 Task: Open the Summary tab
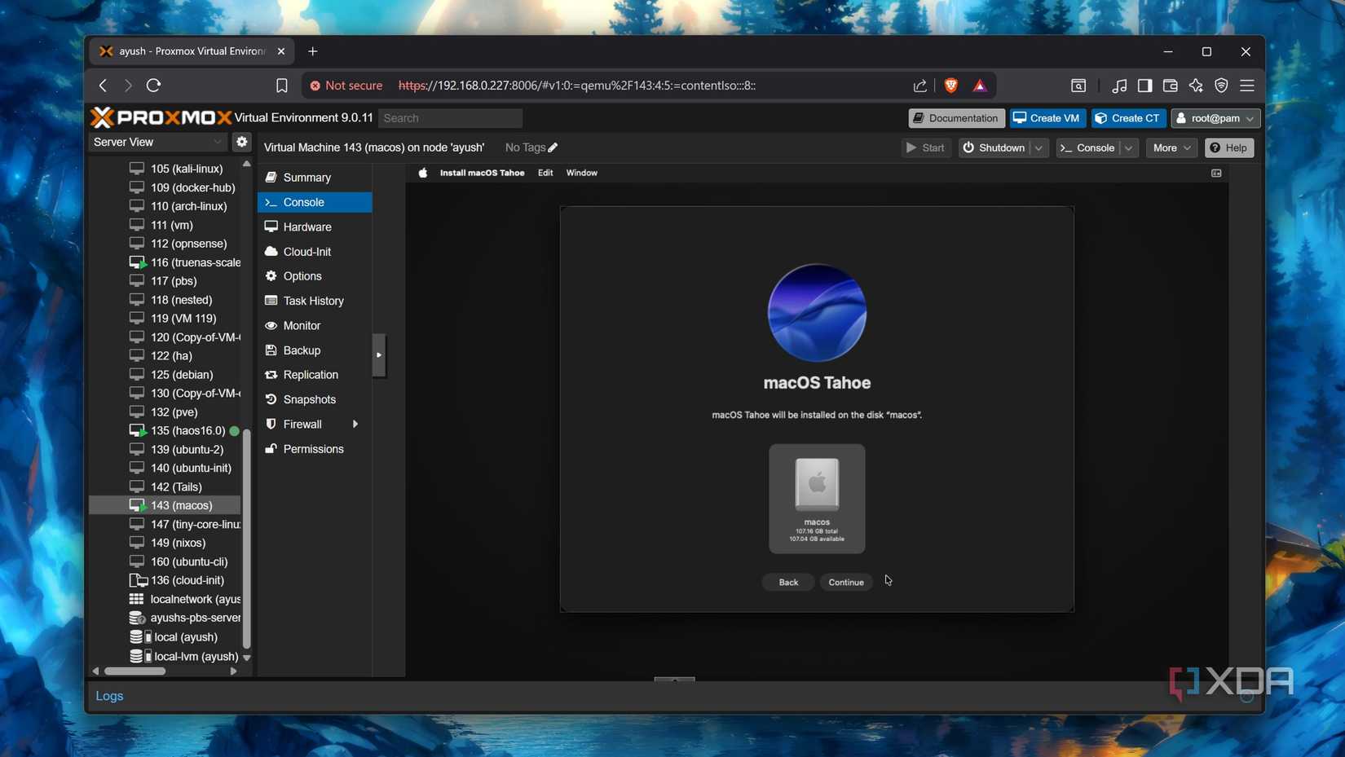pos(315,178)
